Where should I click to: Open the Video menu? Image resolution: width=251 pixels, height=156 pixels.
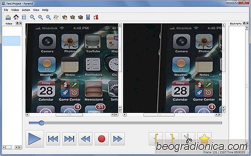point(15,10)
